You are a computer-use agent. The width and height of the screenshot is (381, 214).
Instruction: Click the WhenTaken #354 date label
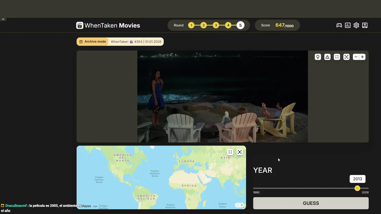click(136, 42)
